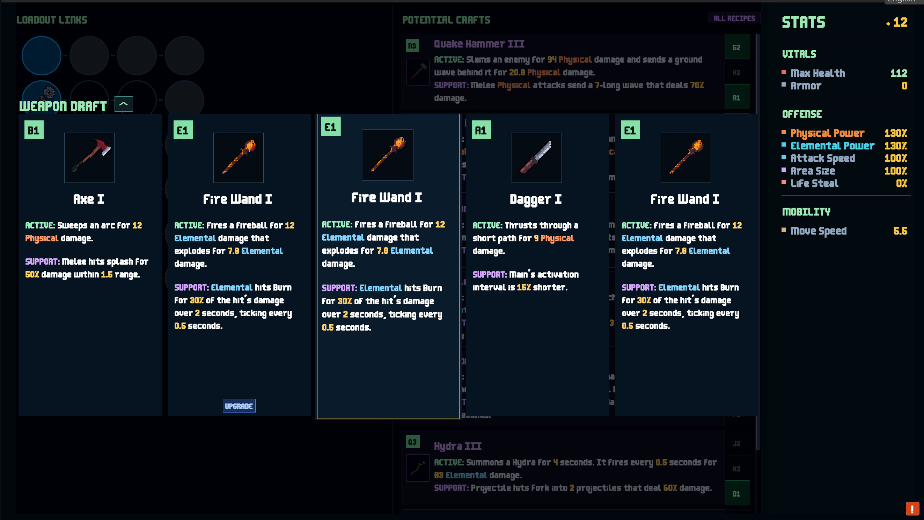Click the Quake Hammer III recipe icon
The height and width of the screenshot is (520, 924).
pos(418,72)
